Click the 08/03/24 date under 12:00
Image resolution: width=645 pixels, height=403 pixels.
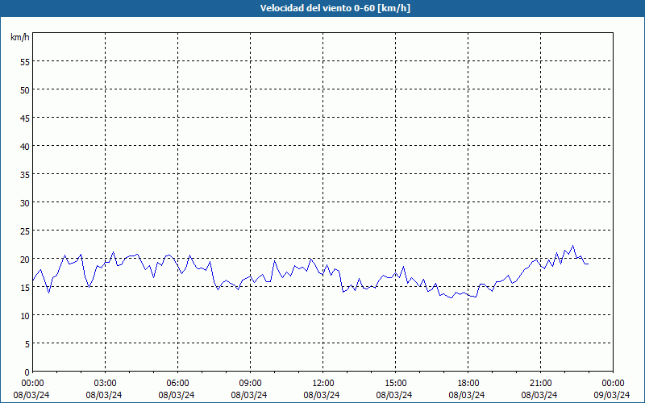tap(322, 395)
